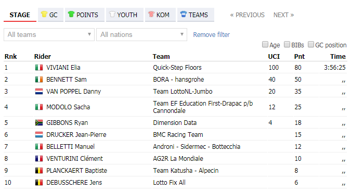Expand the All nations dropdown
Screen dimensions: 351x191
point(141,34)
